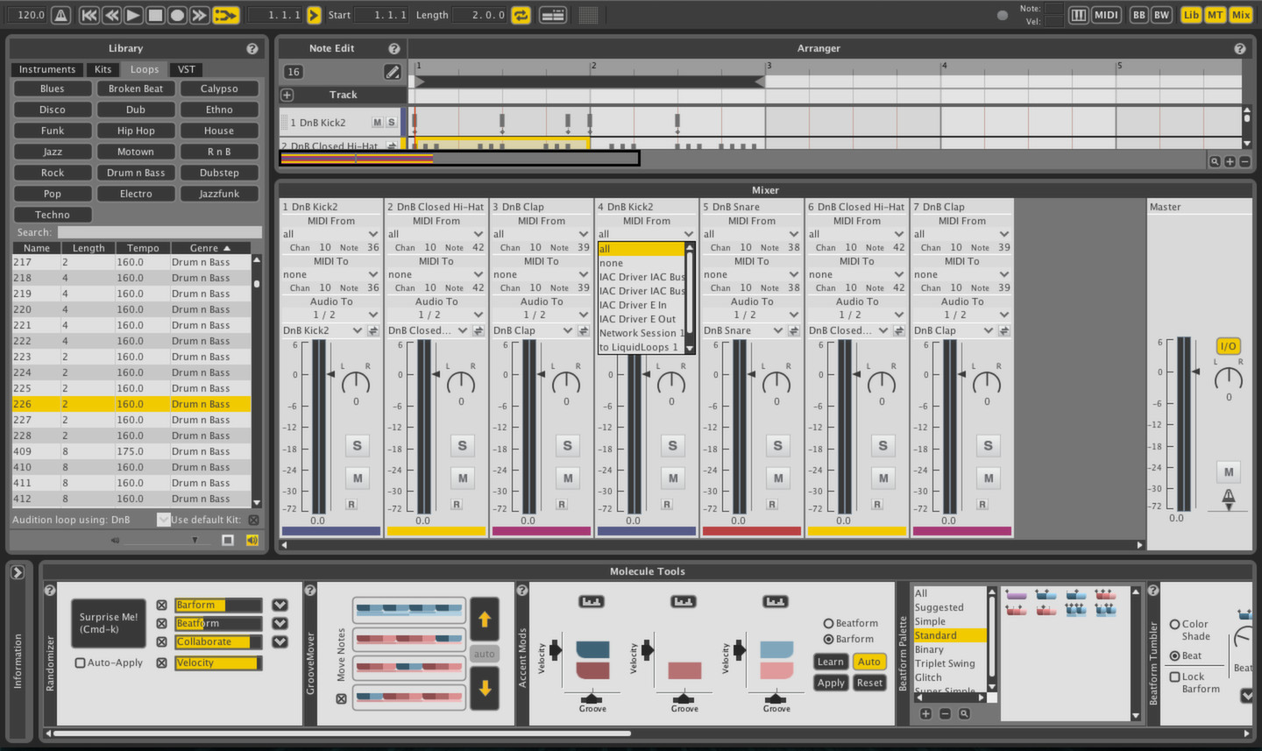This screenshot has width=1262, height=751.
Task: Switch to the Instruments tab in the Library
Action: pyautogui.click(x=46, y=69)
